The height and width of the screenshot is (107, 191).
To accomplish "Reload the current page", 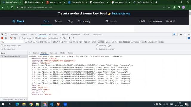I will coord(12,7).
